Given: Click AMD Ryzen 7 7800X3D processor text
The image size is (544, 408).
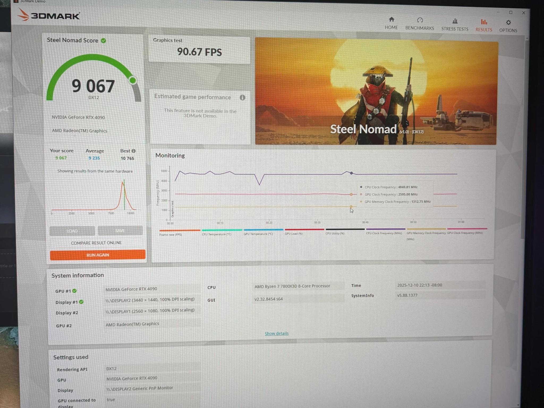Looking at the screenshot, I should coord(292,286).
